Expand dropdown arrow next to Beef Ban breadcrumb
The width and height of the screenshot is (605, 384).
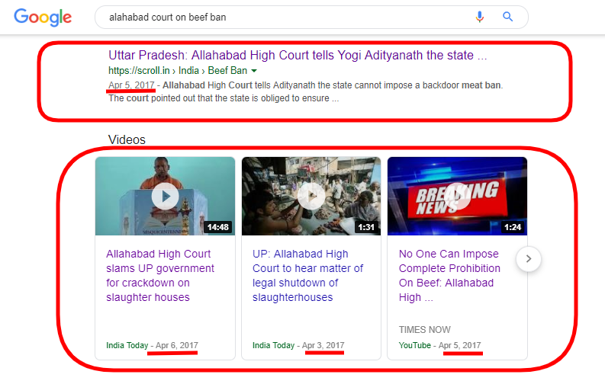tap(254, 71)
